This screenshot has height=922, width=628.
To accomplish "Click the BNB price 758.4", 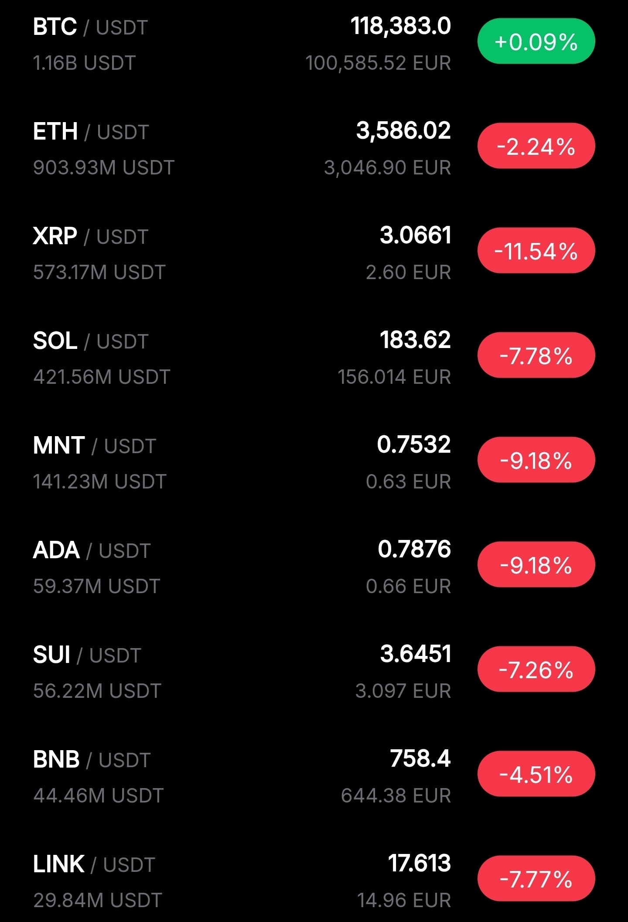I will click(x=420, y=758).
